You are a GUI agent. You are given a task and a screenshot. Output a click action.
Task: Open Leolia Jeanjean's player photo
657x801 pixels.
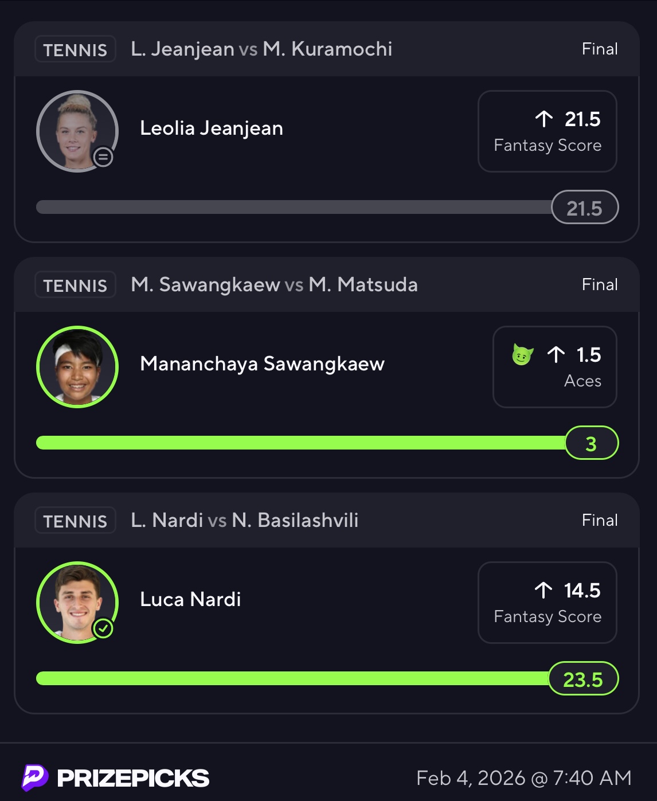point(77,131)
